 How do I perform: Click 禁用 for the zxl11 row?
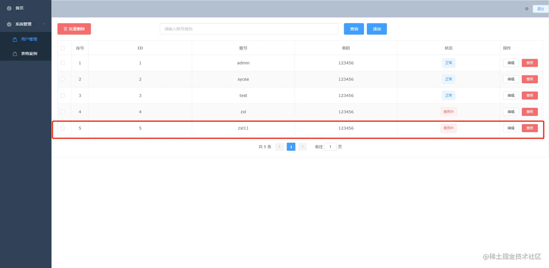point(530,128)
